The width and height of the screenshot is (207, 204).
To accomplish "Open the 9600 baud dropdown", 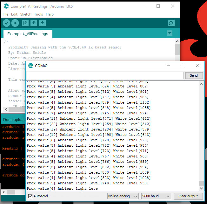I will 156,196.
